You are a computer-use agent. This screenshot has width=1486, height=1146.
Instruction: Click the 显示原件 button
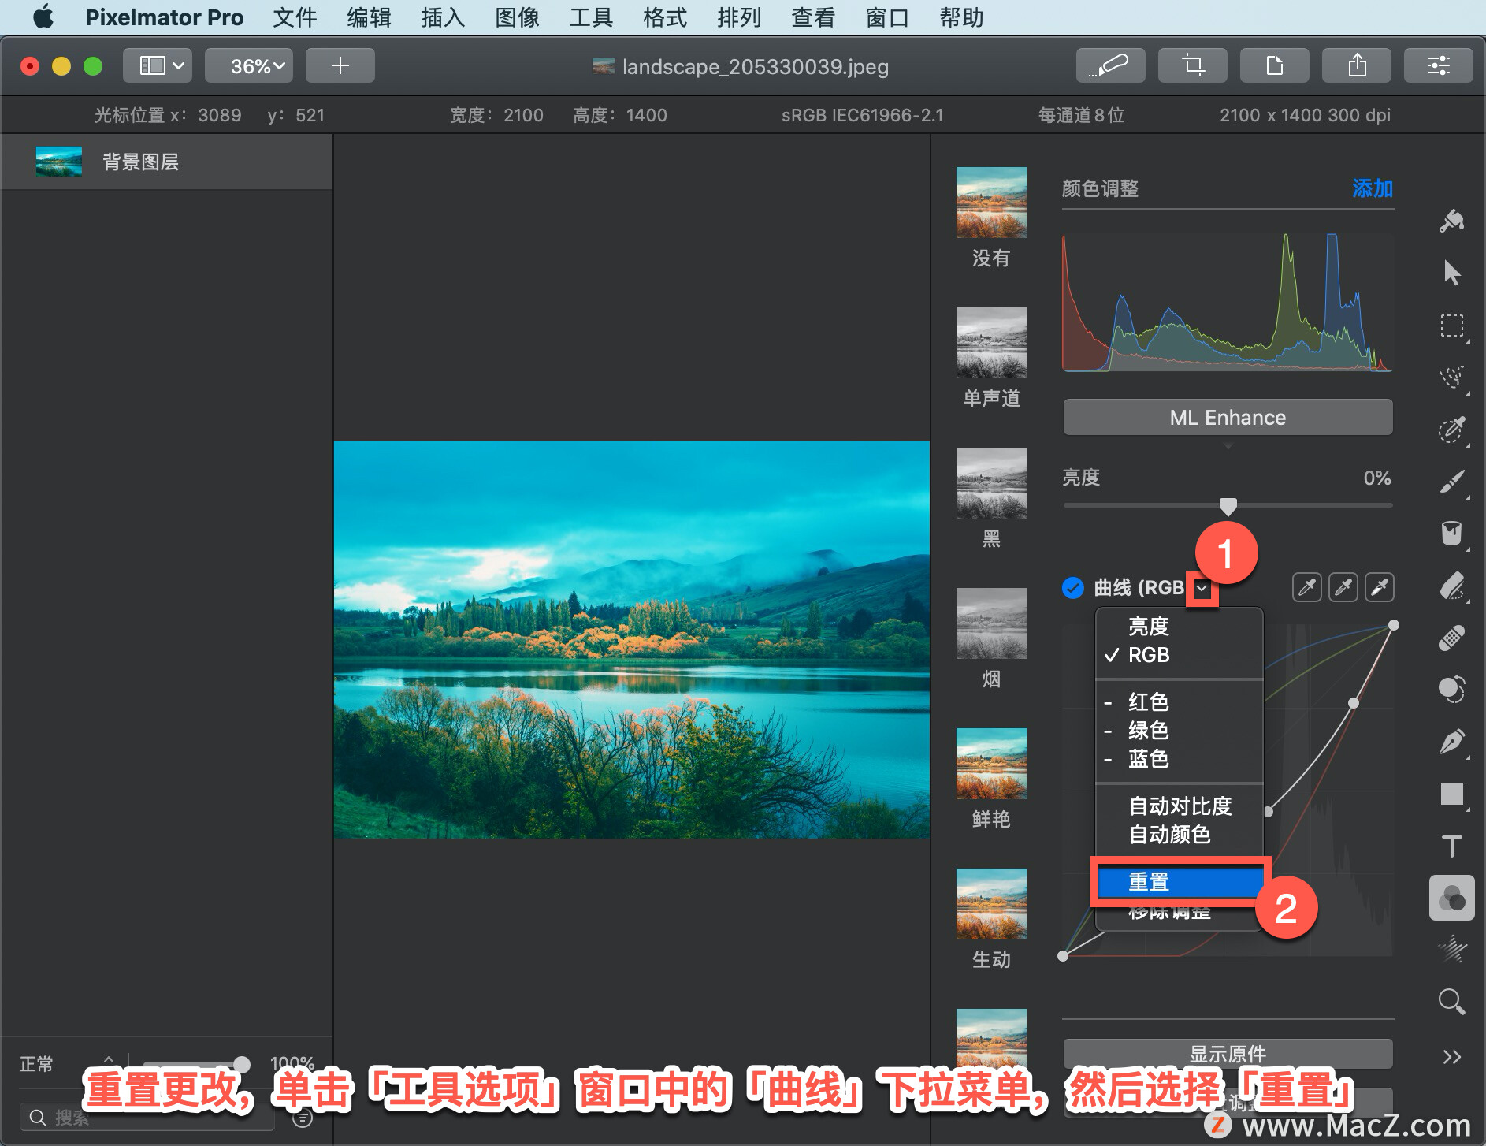(1228, 1053)
